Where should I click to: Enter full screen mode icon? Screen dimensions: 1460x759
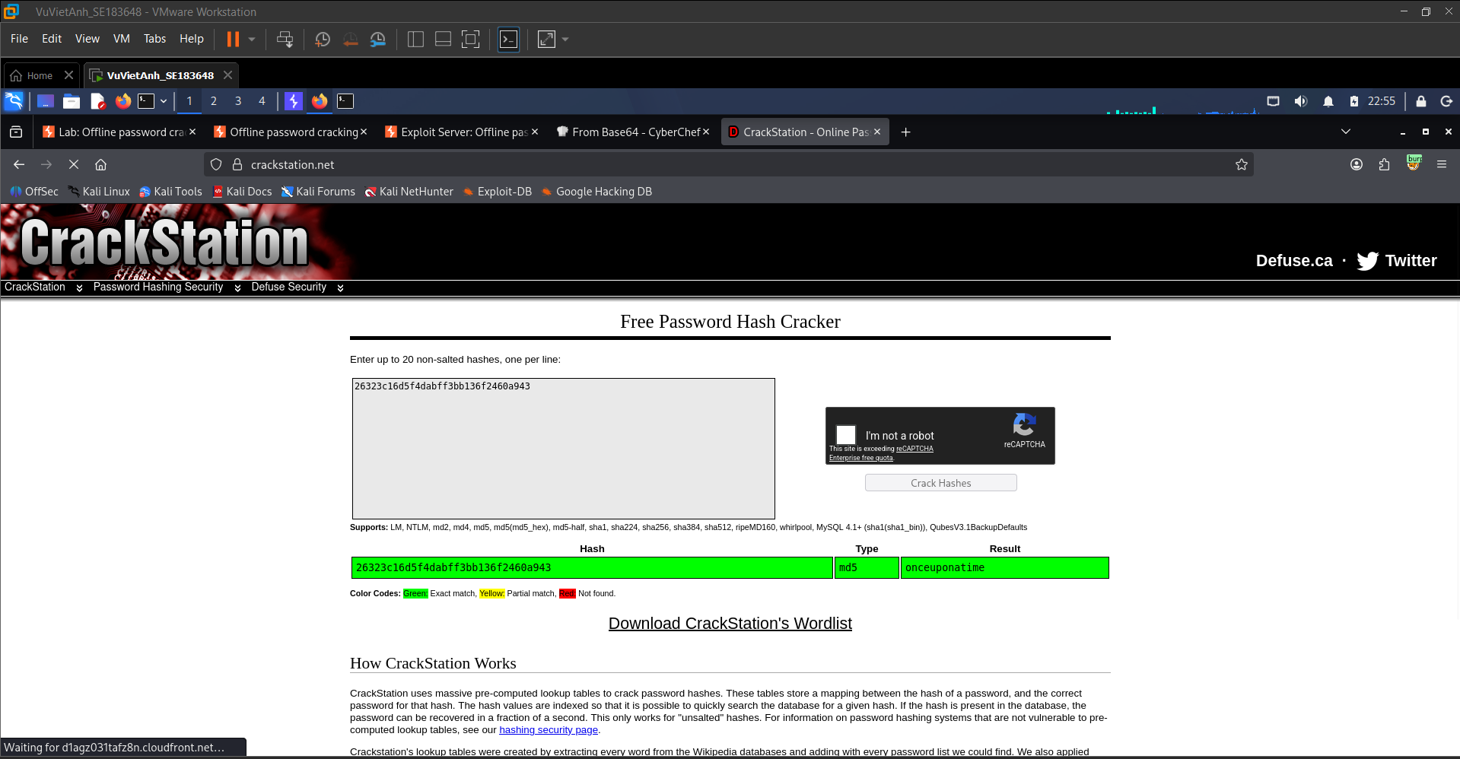[471, 39]
